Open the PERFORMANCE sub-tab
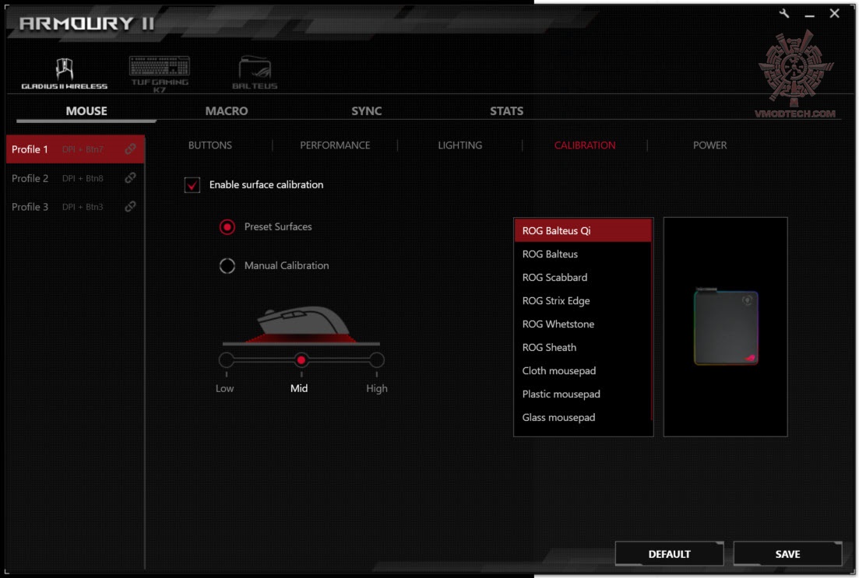The image size is (859, 578). tap(335, 145)
